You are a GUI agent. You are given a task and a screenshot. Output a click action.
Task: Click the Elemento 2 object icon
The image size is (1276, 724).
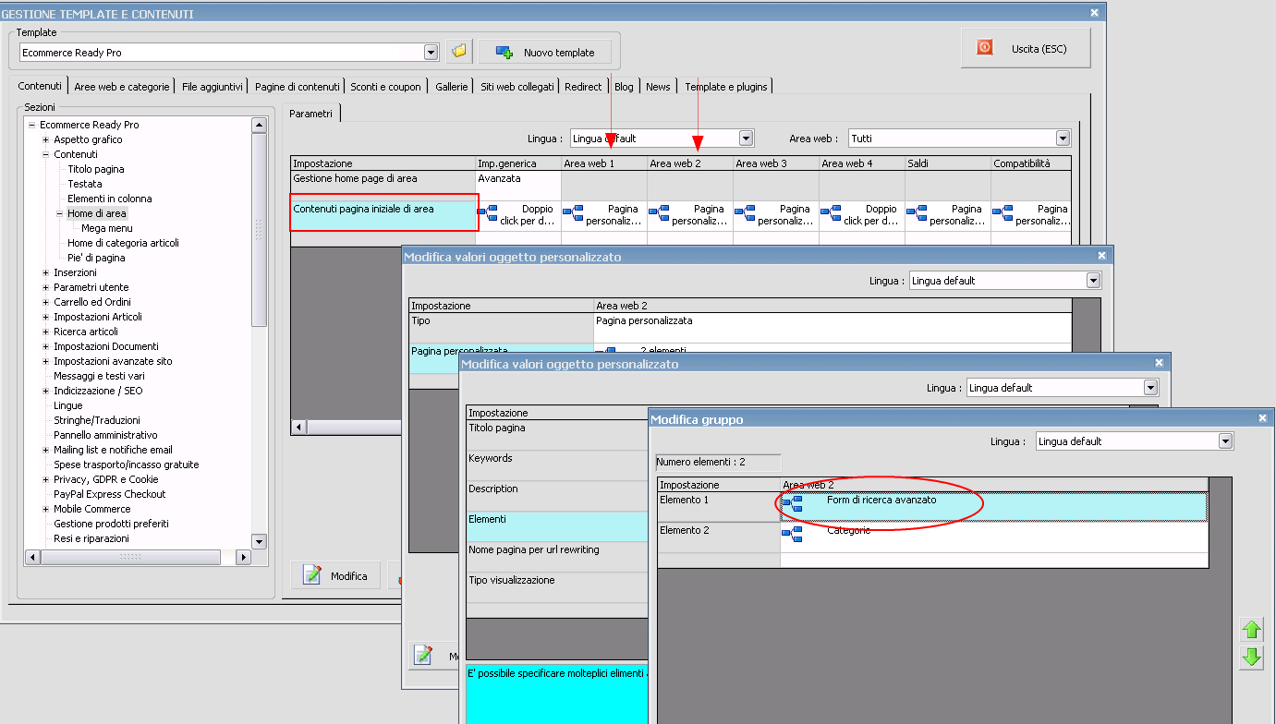792,535
